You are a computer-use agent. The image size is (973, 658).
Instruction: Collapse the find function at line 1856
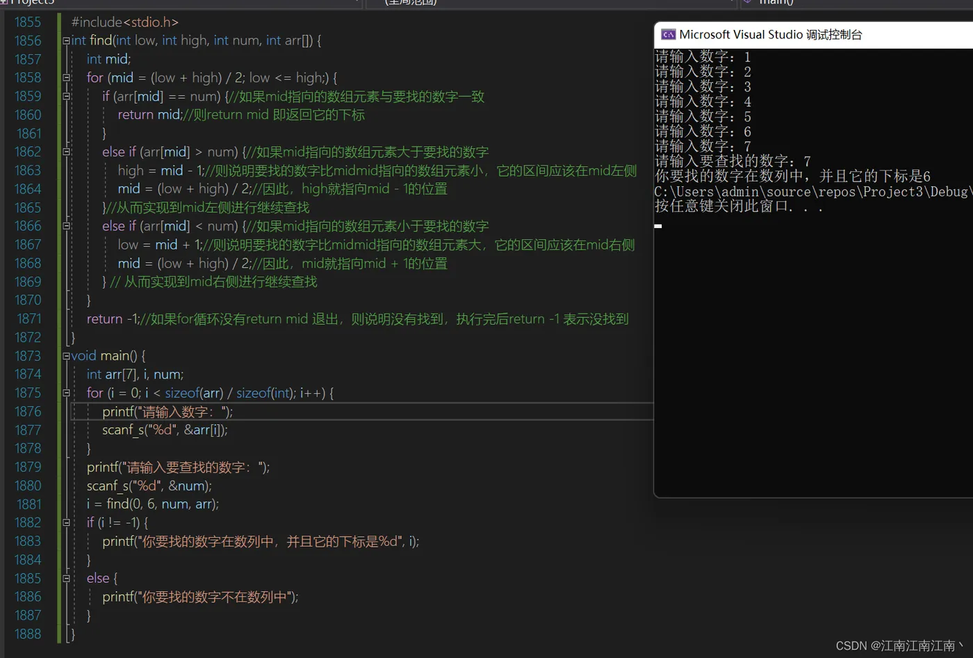[x=66, y=41]
